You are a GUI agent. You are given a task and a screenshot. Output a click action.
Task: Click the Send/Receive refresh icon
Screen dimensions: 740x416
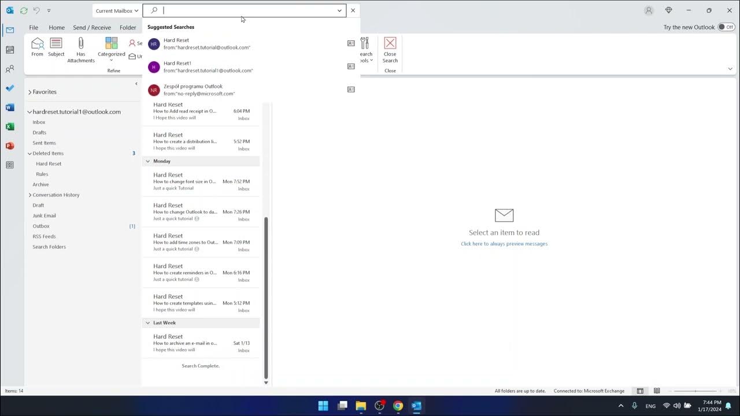23,10
